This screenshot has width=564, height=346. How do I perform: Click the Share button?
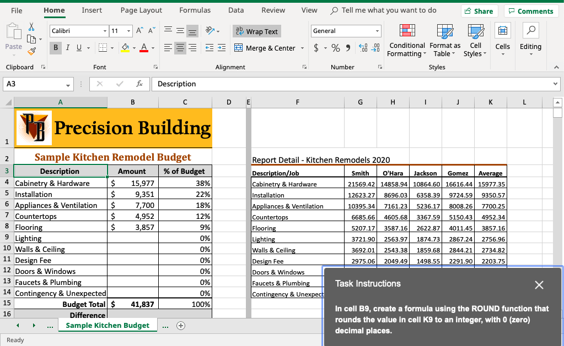coord(479,10)
